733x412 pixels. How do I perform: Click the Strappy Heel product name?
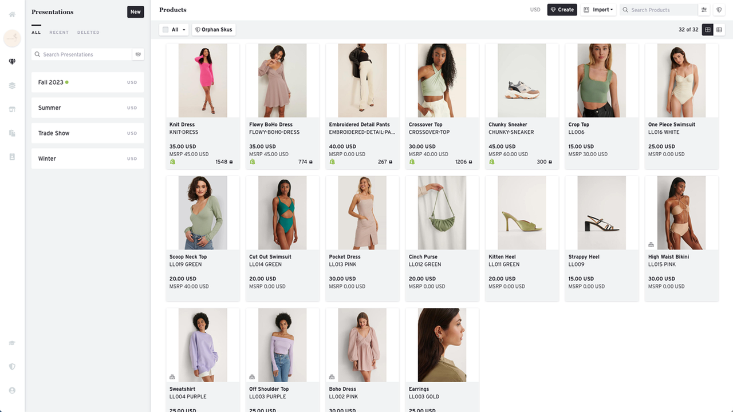pos(584,257)
